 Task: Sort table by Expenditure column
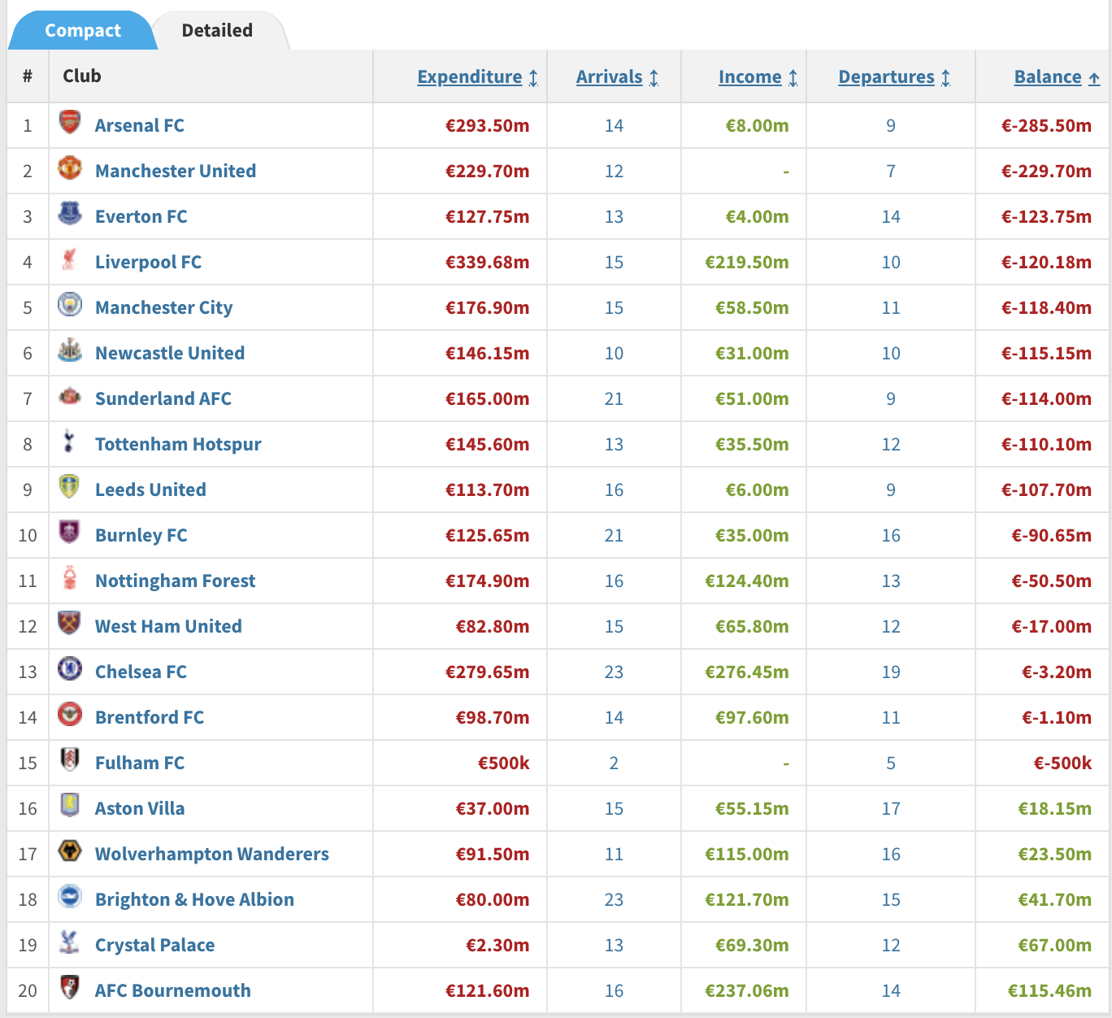tap(477, 77)
